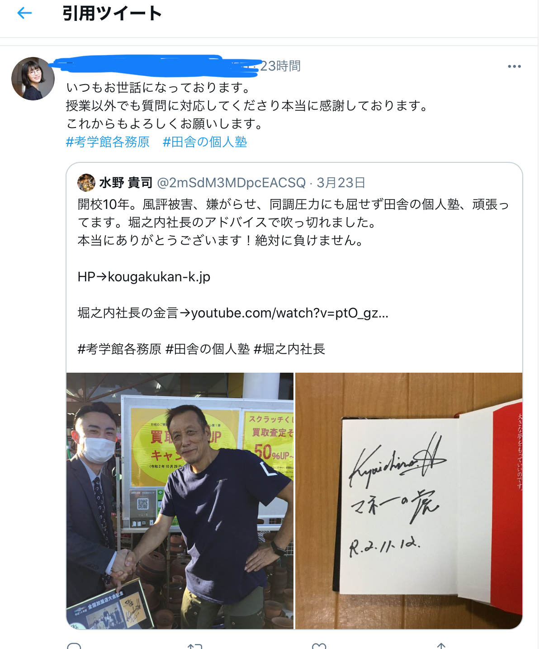Click the 引用ツイート page heading
This screenshot has height=649, width=544.
[x=112, y=13]
